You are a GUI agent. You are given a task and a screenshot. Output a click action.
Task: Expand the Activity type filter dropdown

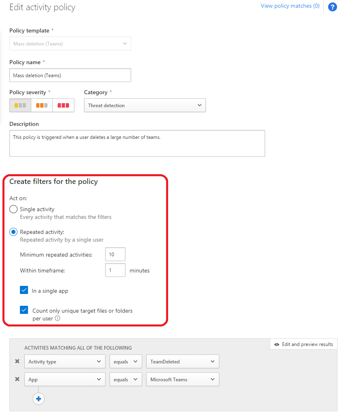[x=65, y=361]
